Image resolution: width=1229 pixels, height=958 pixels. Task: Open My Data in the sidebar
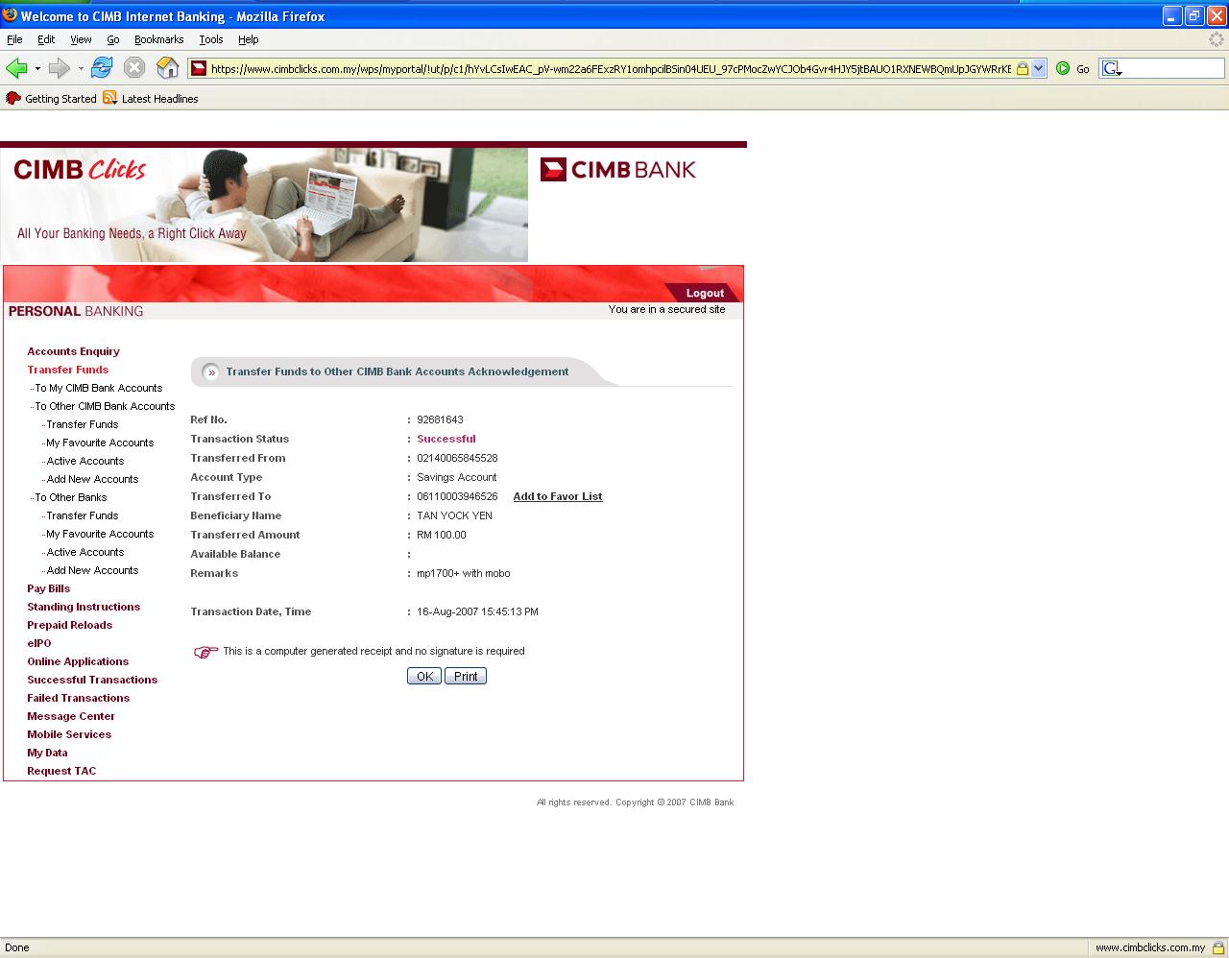tap(47, 753)
